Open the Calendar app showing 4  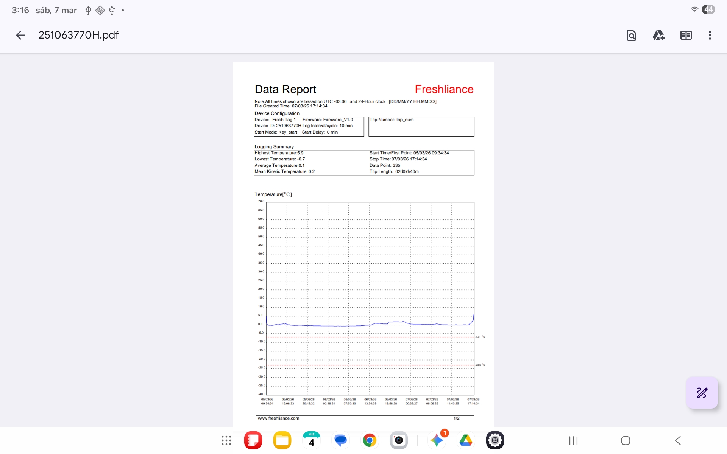click(x=311, y=440)
